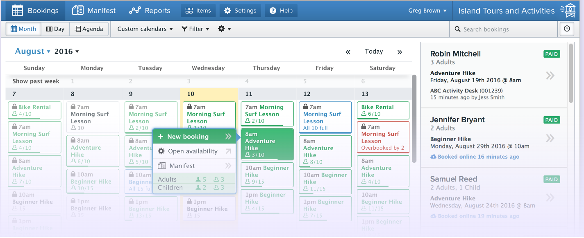This screenshot has width=584, height=238.
Task: Open the Bookings section calendar icon
Action: click(x=18, y=11)
